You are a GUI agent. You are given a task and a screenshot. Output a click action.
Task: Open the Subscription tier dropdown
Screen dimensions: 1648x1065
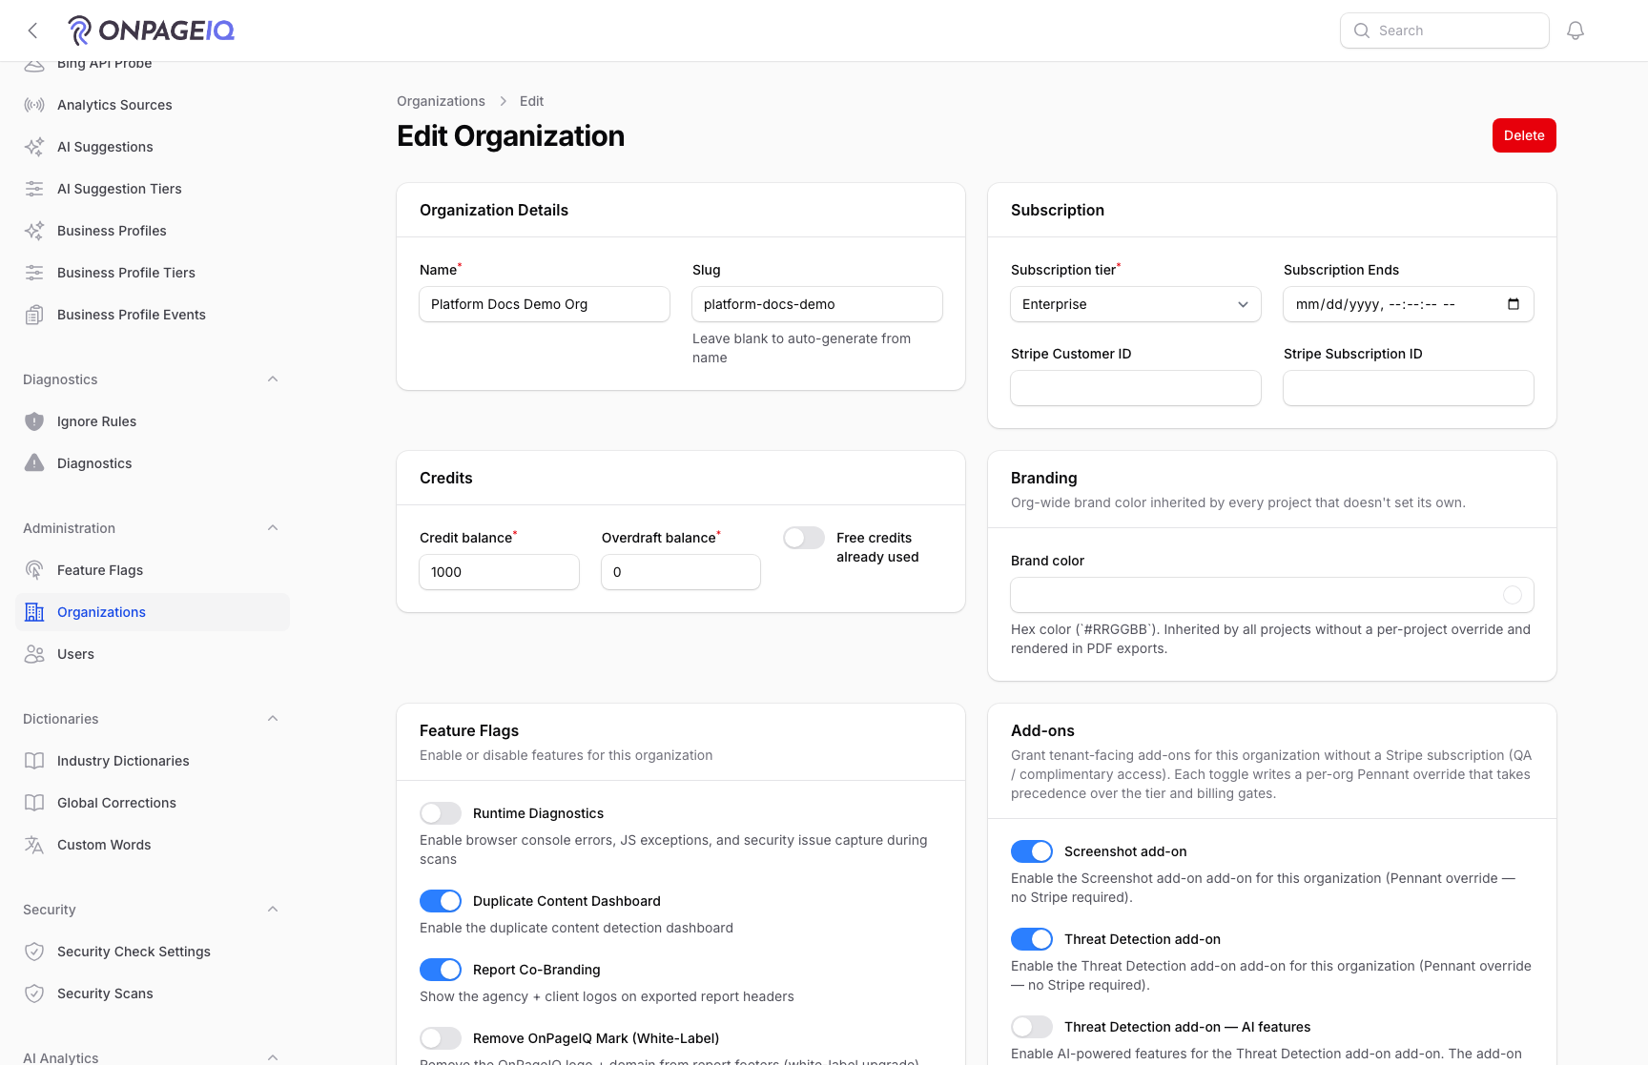coord(1136,304)
